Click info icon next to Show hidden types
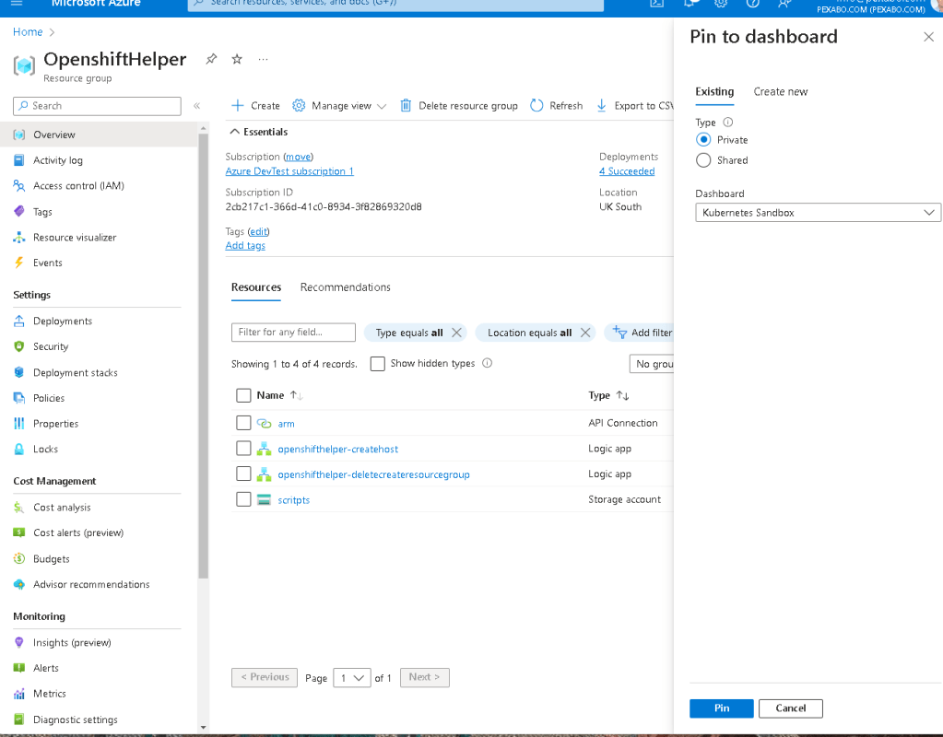This screenshot has height=737, width=943. point(487,363)
